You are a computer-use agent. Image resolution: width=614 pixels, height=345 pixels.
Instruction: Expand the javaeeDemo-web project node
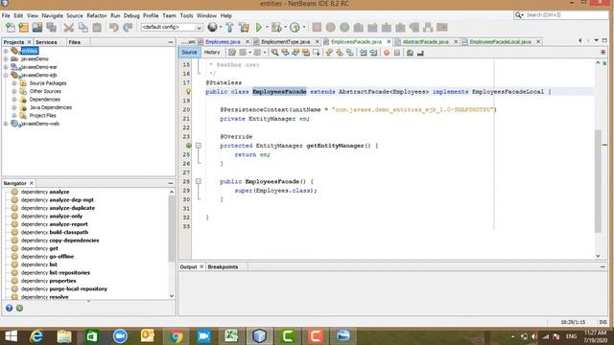click(x=6, y=124)
